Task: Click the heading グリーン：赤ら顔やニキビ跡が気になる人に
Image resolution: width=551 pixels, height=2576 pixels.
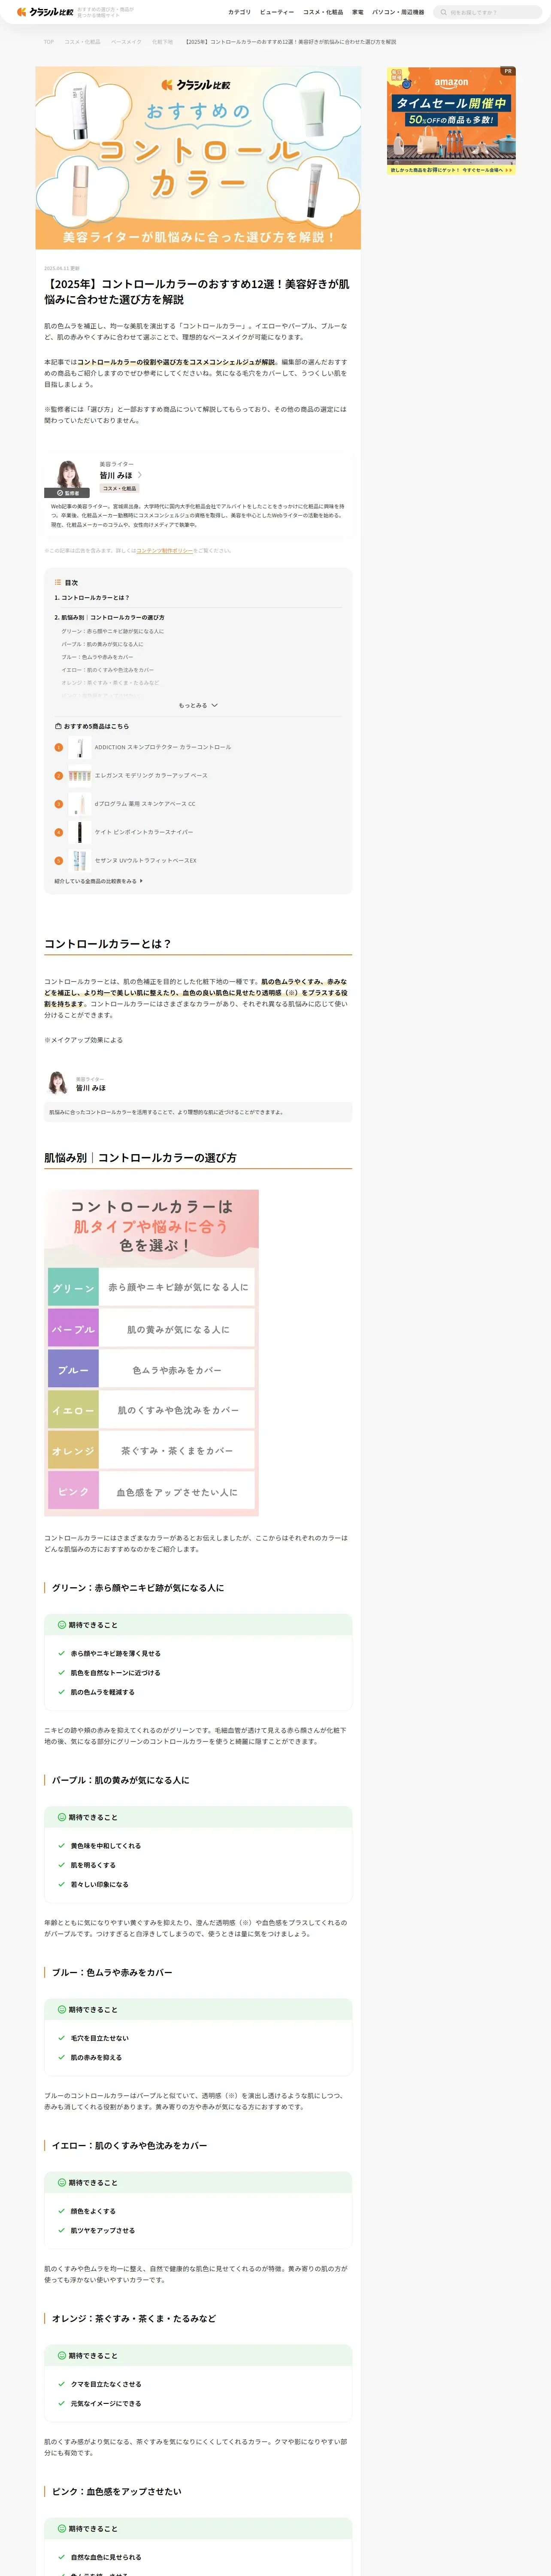Action: tap(138, 1588)
